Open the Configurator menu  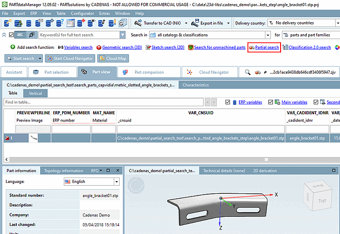[83, 14]
